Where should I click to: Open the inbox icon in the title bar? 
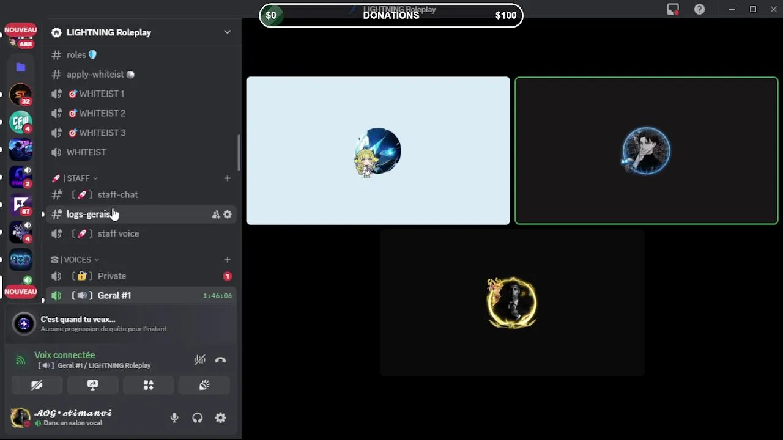(x=673, y=9)
